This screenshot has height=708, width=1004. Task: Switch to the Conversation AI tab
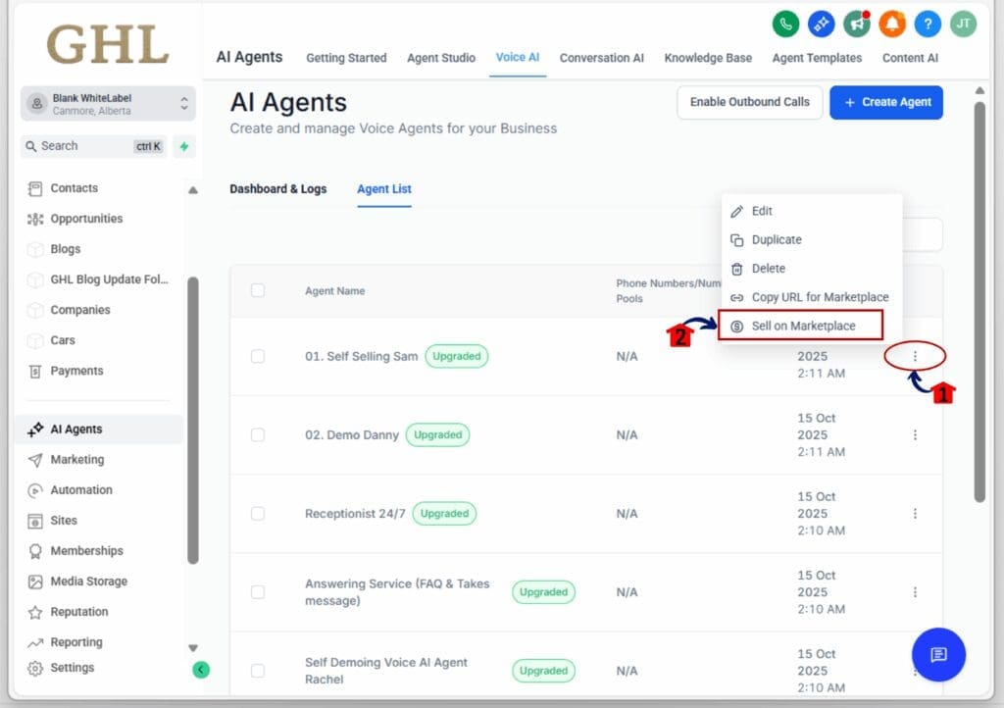click(x=602, y=58)
